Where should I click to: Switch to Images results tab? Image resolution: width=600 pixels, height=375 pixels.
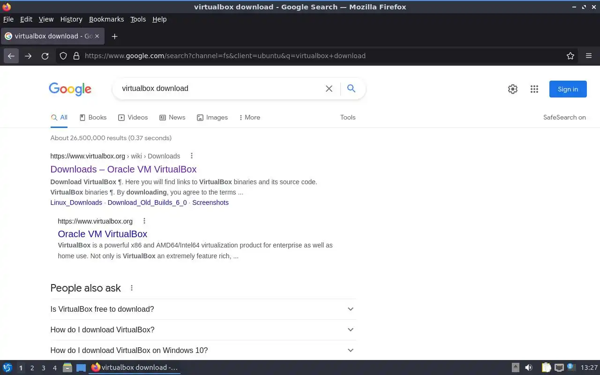coord(212,118)
